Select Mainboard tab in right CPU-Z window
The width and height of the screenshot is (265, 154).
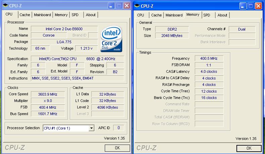coord(174,15)
